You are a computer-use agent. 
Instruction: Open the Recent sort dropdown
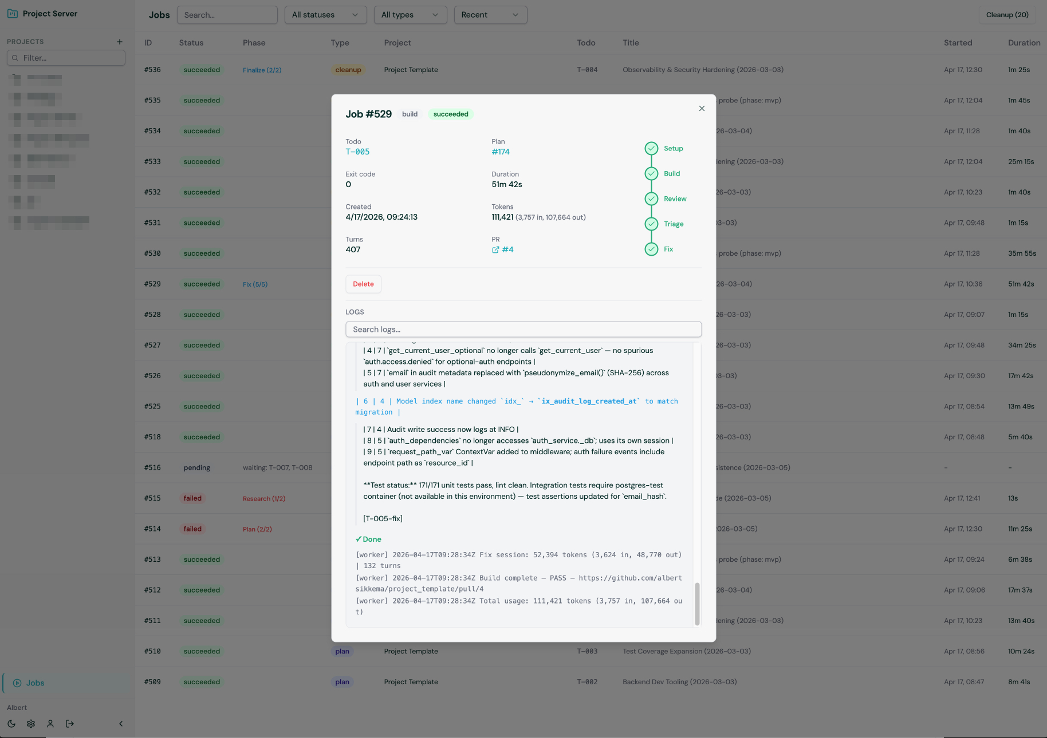490,15
